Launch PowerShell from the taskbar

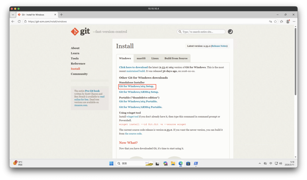coord(195,163)
